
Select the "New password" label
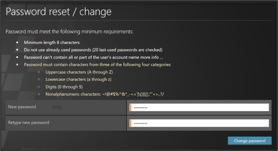(x=22, y=107)
